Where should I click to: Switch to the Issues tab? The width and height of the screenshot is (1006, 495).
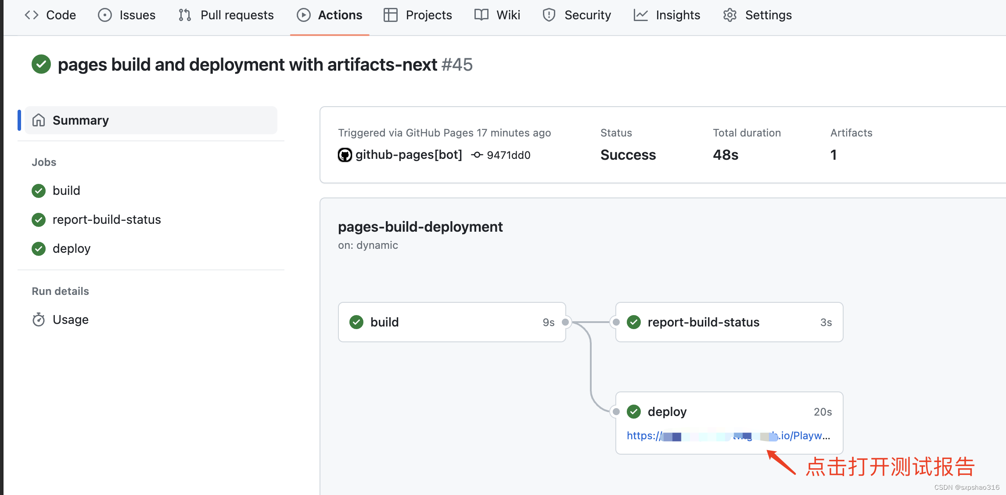pyautogui.click(x=127, y=15)
